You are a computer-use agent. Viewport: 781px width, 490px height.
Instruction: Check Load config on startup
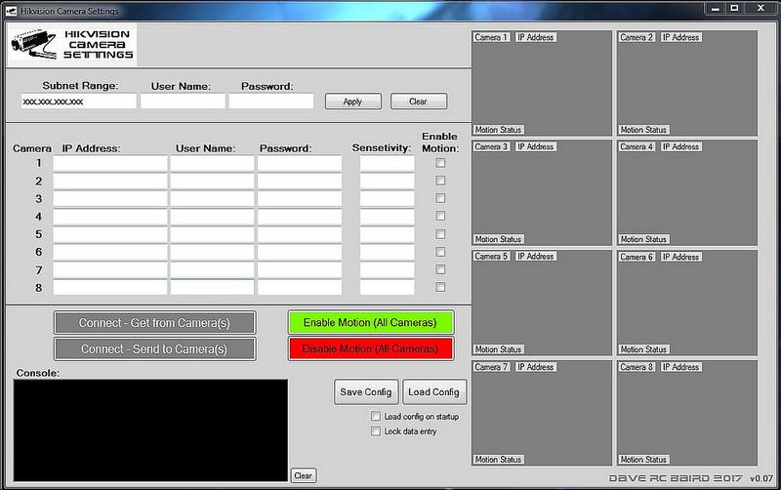pos(376,416)
